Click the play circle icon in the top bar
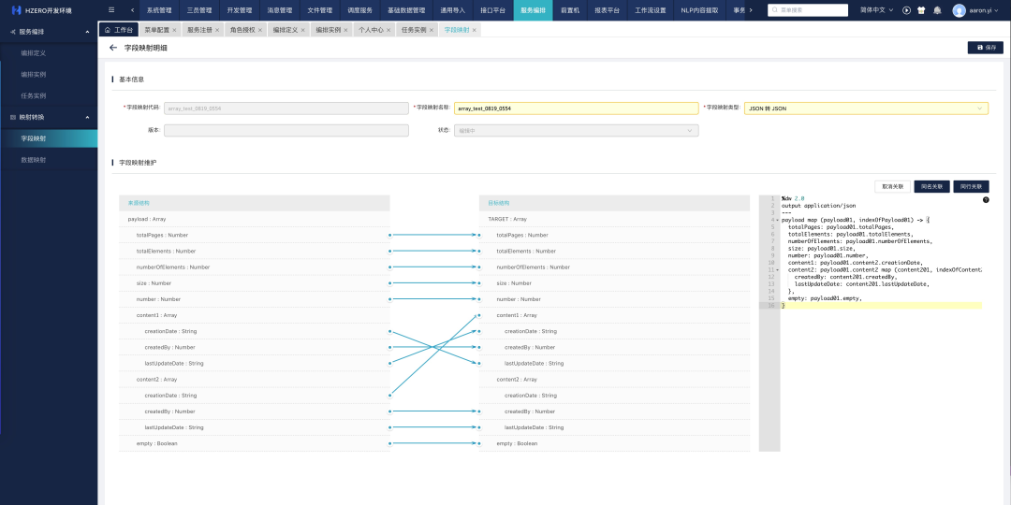 point(906,10)
